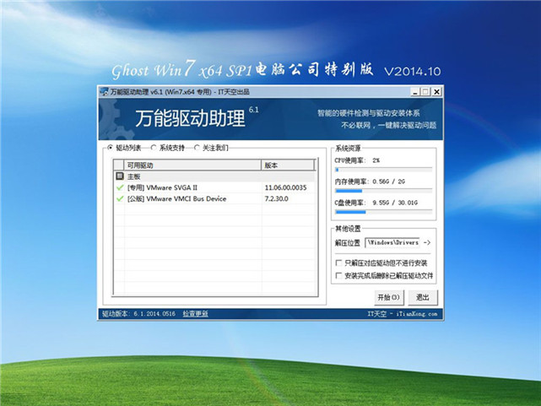The width and height of the screenshot is (541, 406).
Task: Click the green checkmark beside VMware VMCI Bus Device
Action: [120, 198]
